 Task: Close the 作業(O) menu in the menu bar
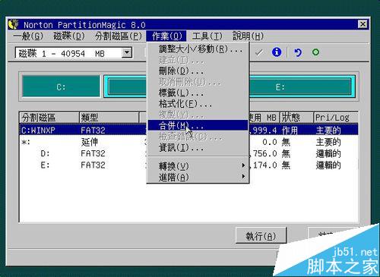(x=166, y=36)
